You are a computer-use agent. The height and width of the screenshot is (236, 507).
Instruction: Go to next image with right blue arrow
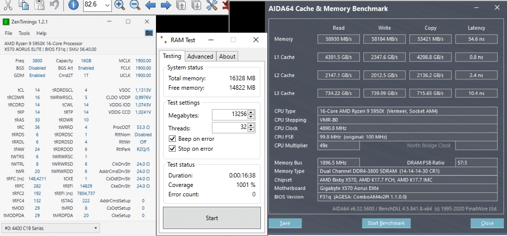tap(166, 5)
